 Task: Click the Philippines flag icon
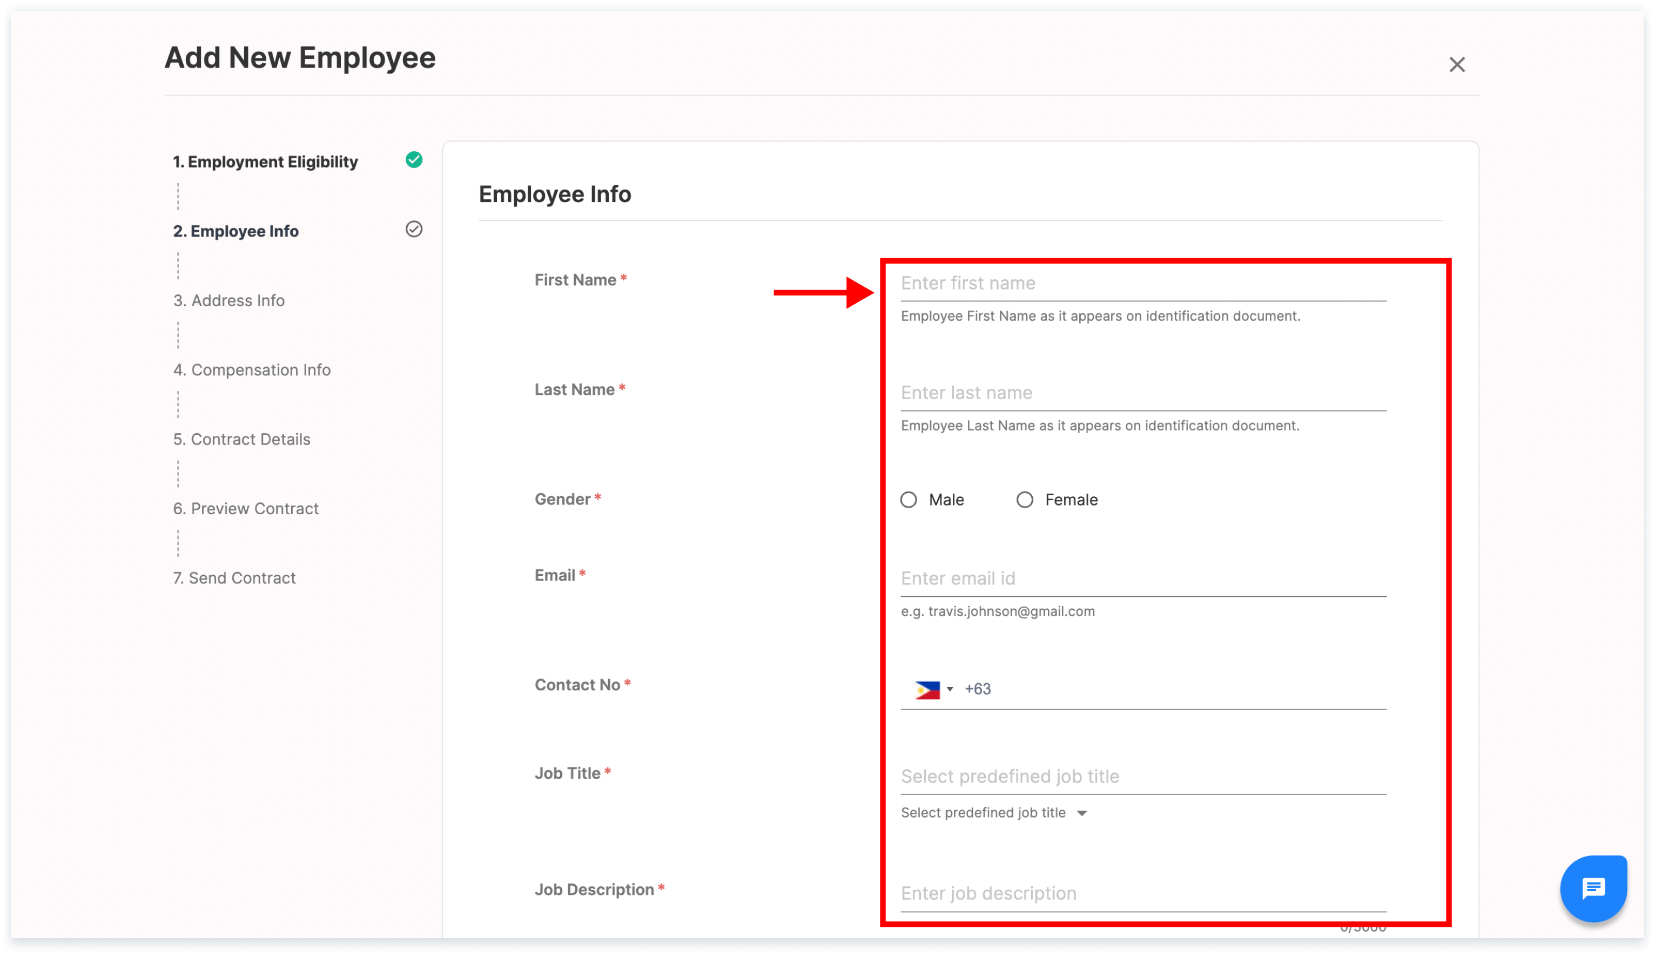(x=927, y=689)
